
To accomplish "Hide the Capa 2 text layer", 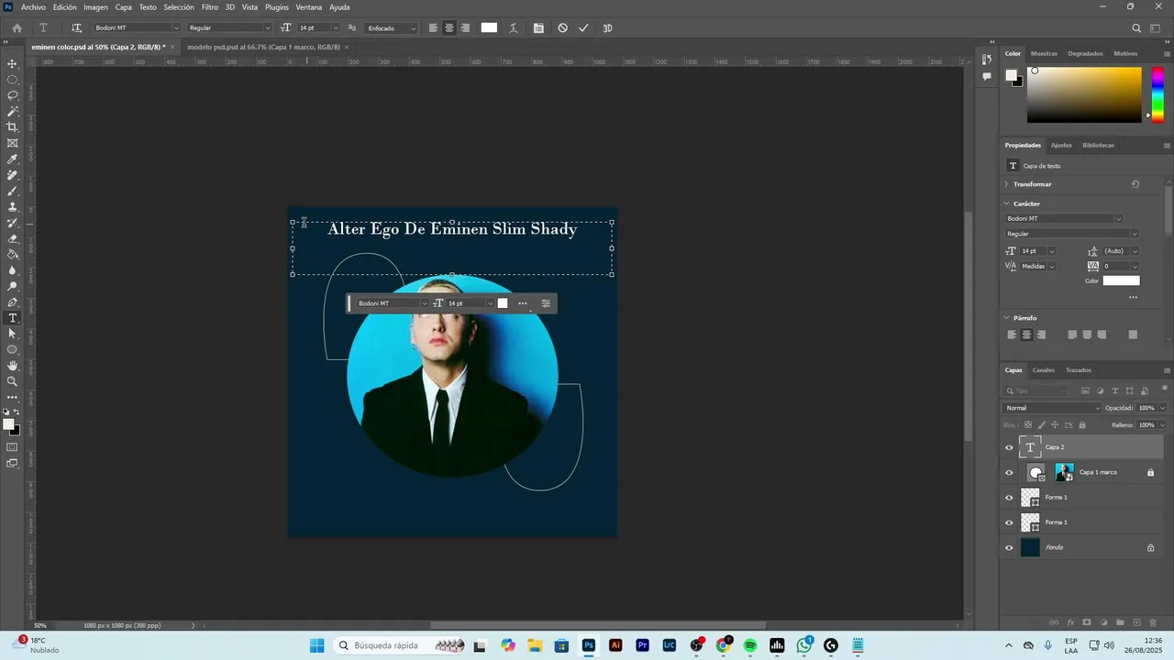I will [x=1009, y=447].
